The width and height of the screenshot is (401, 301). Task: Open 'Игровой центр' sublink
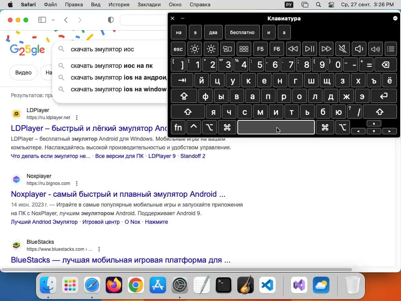pos(101,222)
